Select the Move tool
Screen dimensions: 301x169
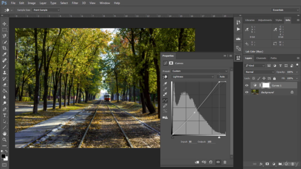point(4,24)
